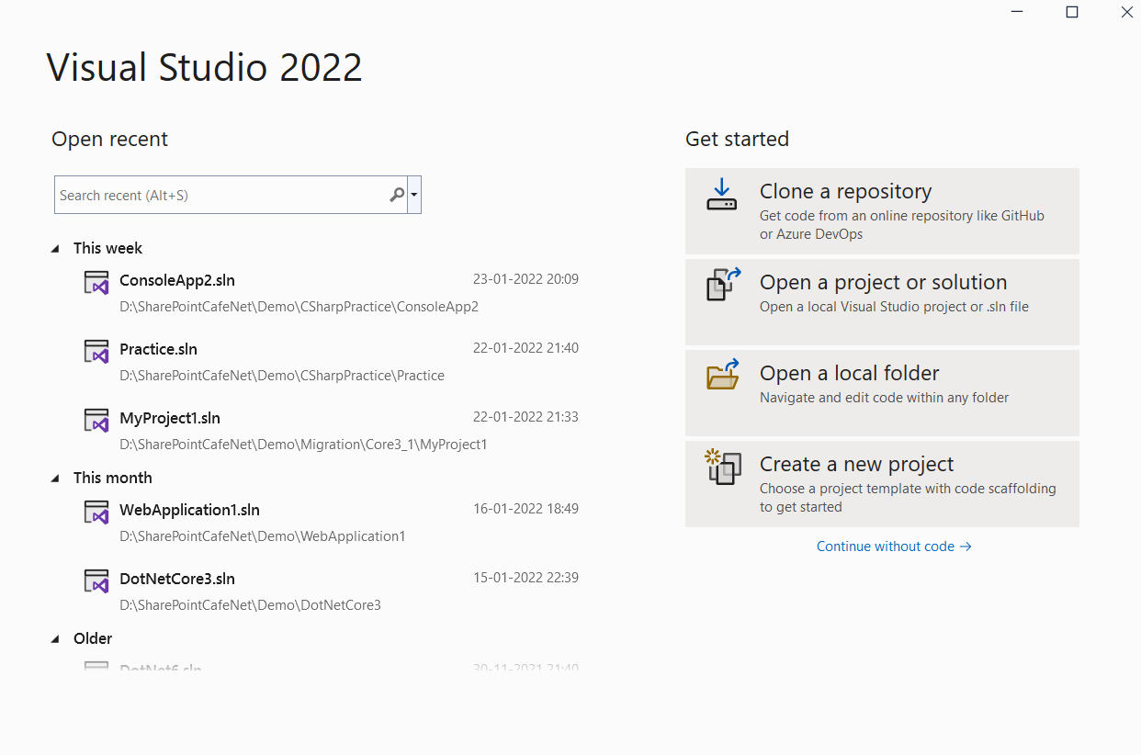The width and height of the screenshot is (1141, 755).
Task: Click the Clone a repository download icon
Action: coord(722,195)
